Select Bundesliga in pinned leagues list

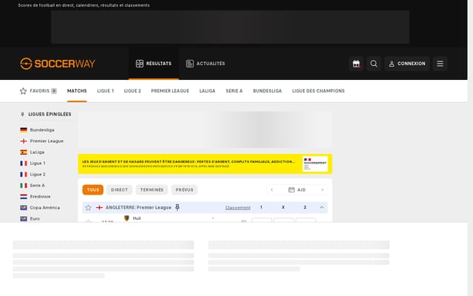click(x=42, y=130)
